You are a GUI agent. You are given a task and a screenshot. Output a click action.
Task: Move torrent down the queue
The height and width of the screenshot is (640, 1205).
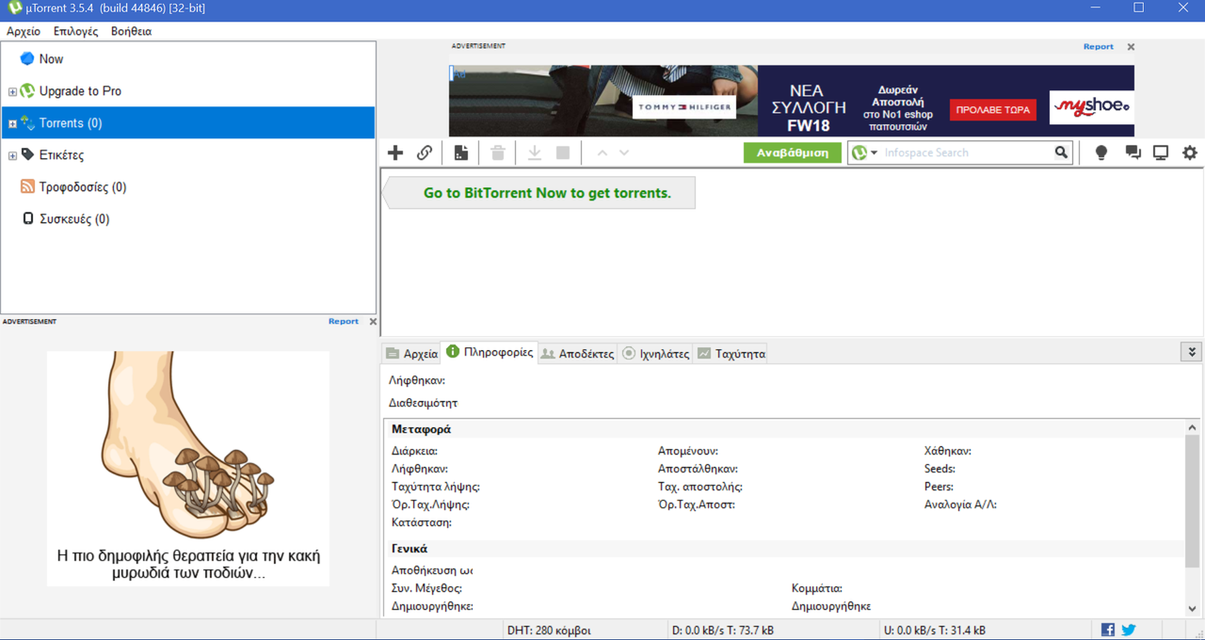click(624, 152)
